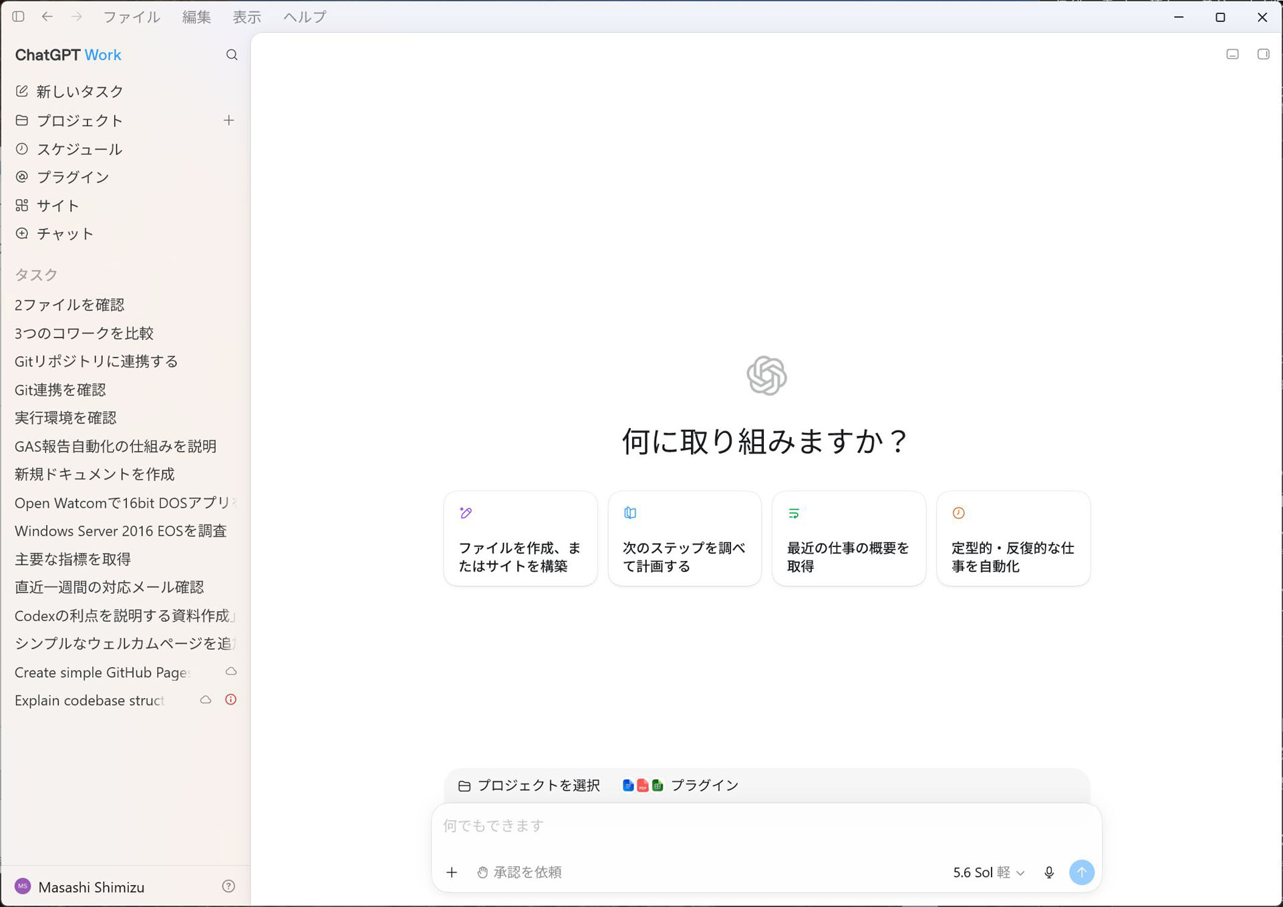The height and width of the screenshot is (907, 1283).
Task: Select 最近の仕事の概要を取得 card
Action: [x=849, y=538]
